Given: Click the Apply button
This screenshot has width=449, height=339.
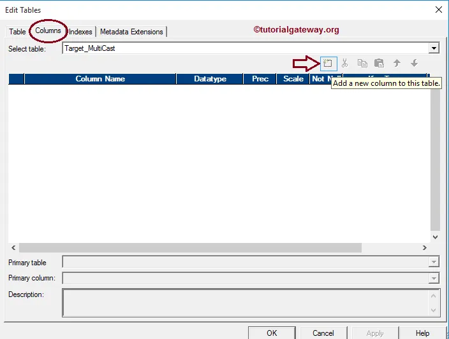Looking at the screenshot, I should pos(375,333).
